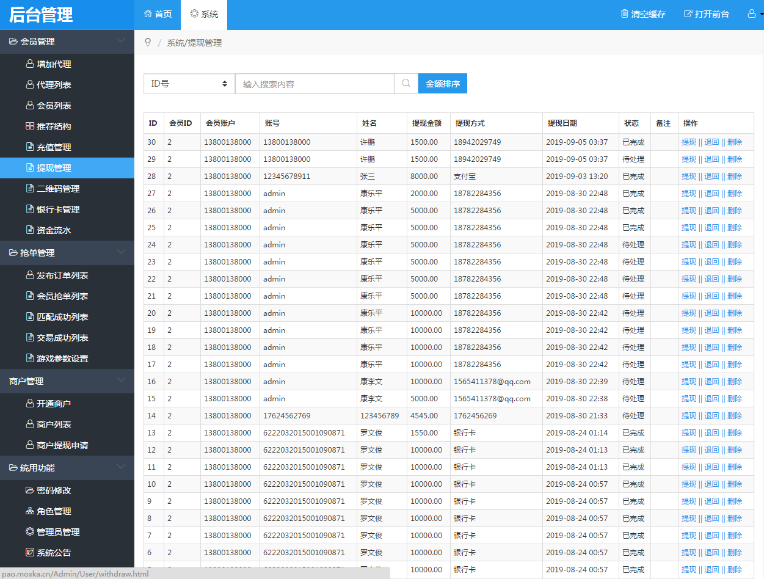Switch to the 首页 tab
This screenshot has height=579, width=764.
point(158,14)
